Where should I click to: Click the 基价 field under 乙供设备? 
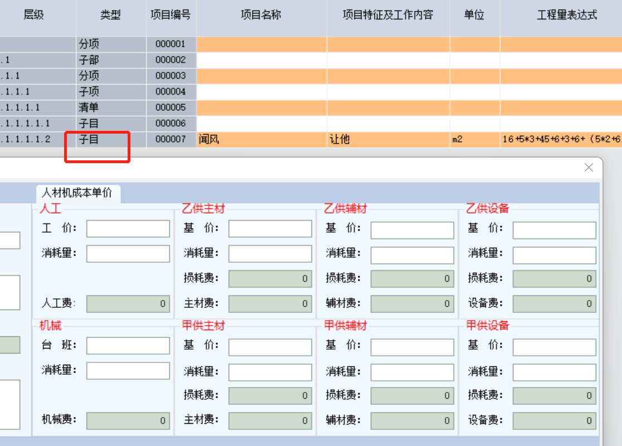tap(554, 230)
